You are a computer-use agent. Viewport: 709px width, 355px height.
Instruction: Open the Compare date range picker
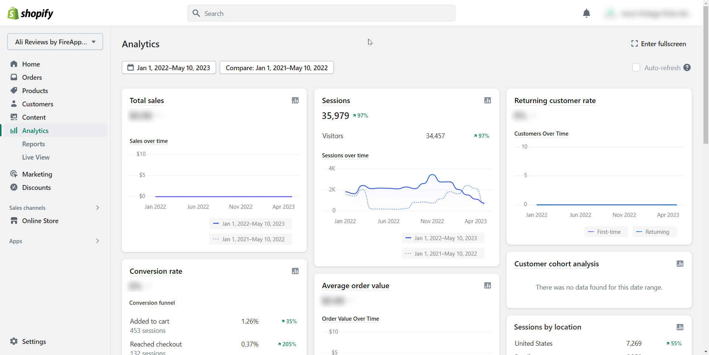point(277,68)
